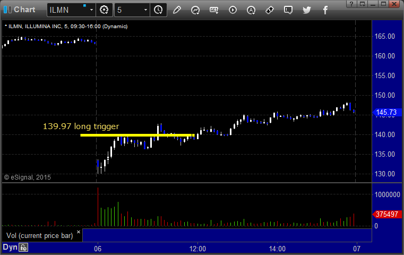The height and width of the screenshot is (255, 404).
Task: Click the 160.00 price axis label
Action: click(385, 56)
